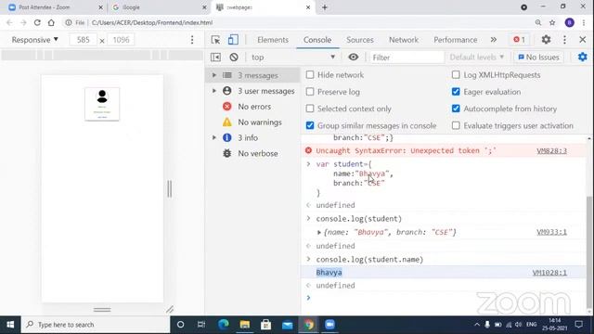The height and width of the screenshot is (334, 594).
Task: Click the viewport height field 1096
Action: [121, 40]
